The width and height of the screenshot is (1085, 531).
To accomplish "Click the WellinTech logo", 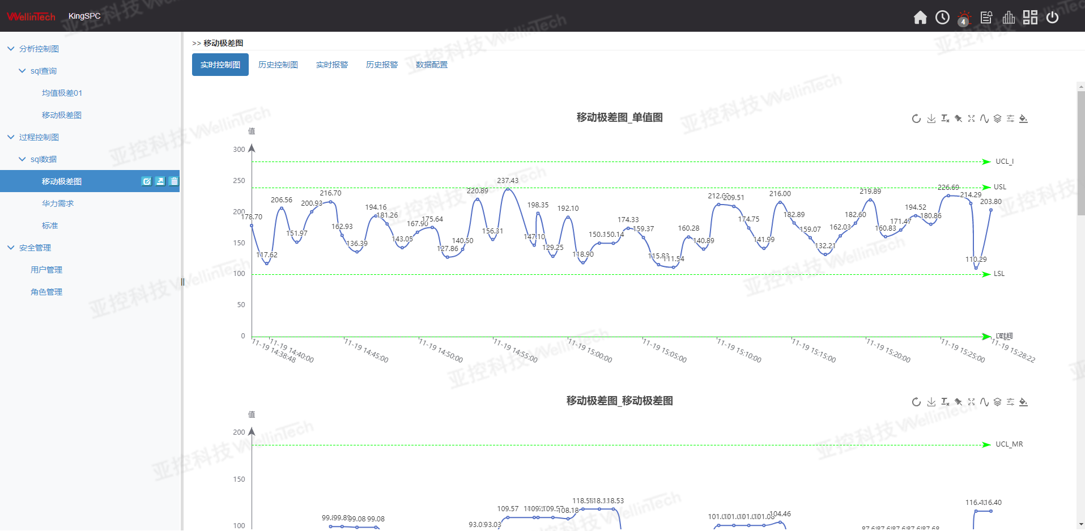I will click(31, 16).
